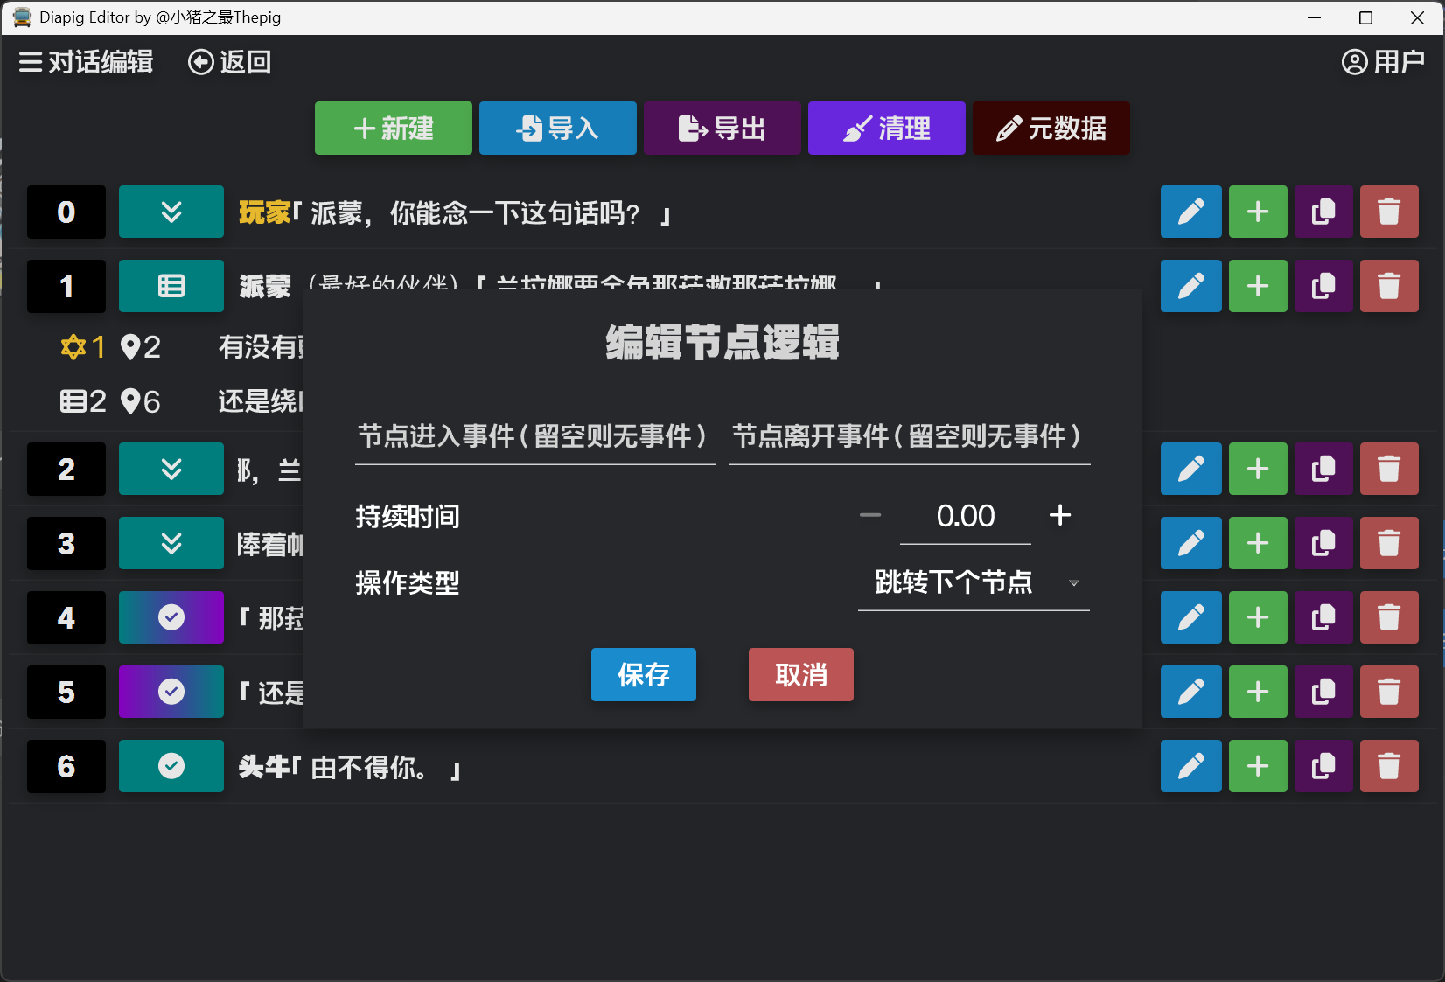The width and height of the screenshot is (1445, 982).
Task: Expand row 0 with the double-chevron button
Action: point(171,212)
